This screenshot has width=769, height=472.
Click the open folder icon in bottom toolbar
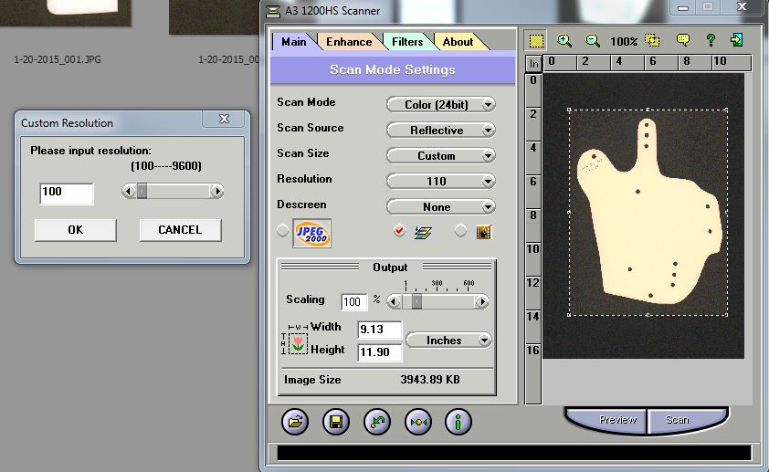pyautogui.click(x=295, y=421)
